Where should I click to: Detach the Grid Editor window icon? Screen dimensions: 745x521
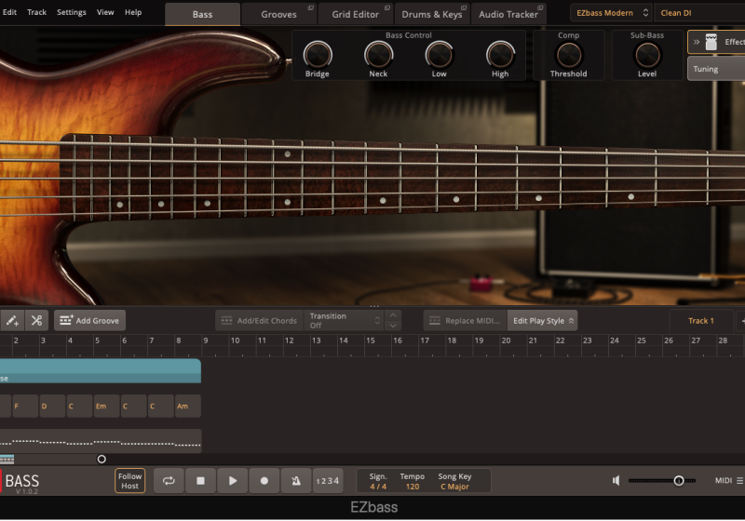[387, 7]
